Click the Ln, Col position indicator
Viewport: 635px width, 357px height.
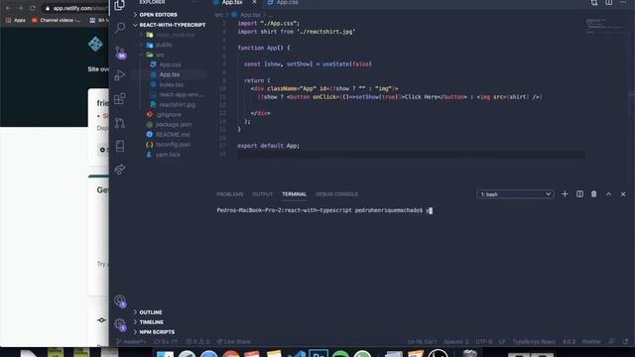(422, 341)
